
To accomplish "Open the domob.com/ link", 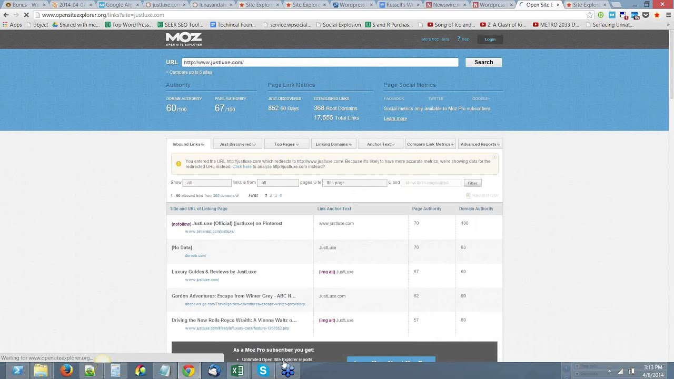I will point(195,256).
